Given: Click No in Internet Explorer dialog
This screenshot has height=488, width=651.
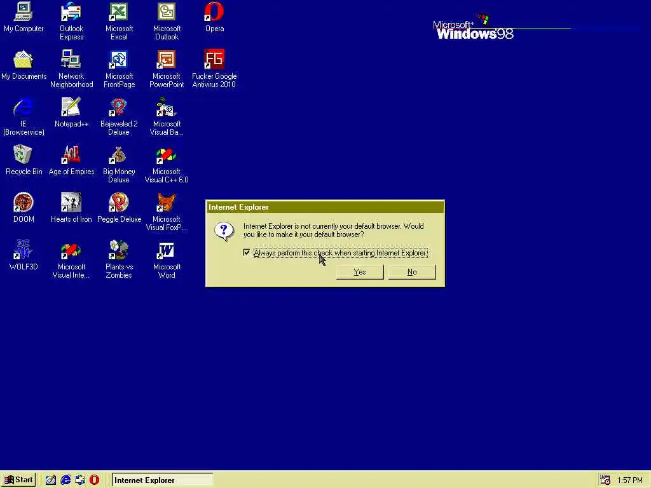Looking at the screenshot, I should 412,272.
